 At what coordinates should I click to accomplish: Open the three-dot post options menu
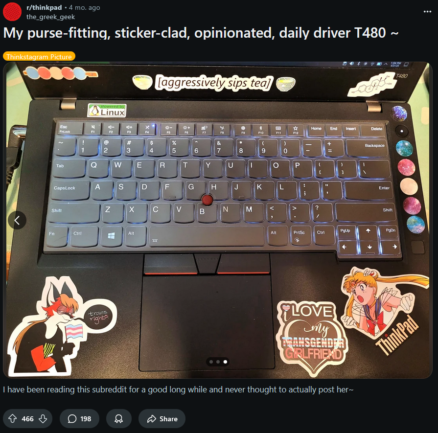click(x=427, y=11)
